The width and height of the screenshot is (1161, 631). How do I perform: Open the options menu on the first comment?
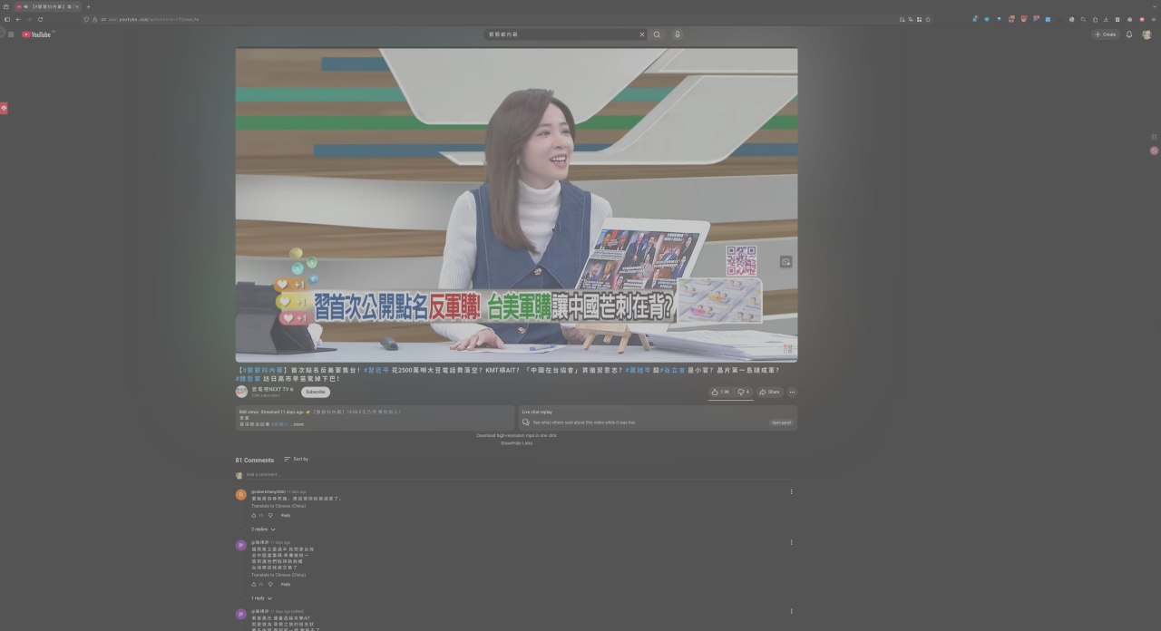[x=791, y=491]
